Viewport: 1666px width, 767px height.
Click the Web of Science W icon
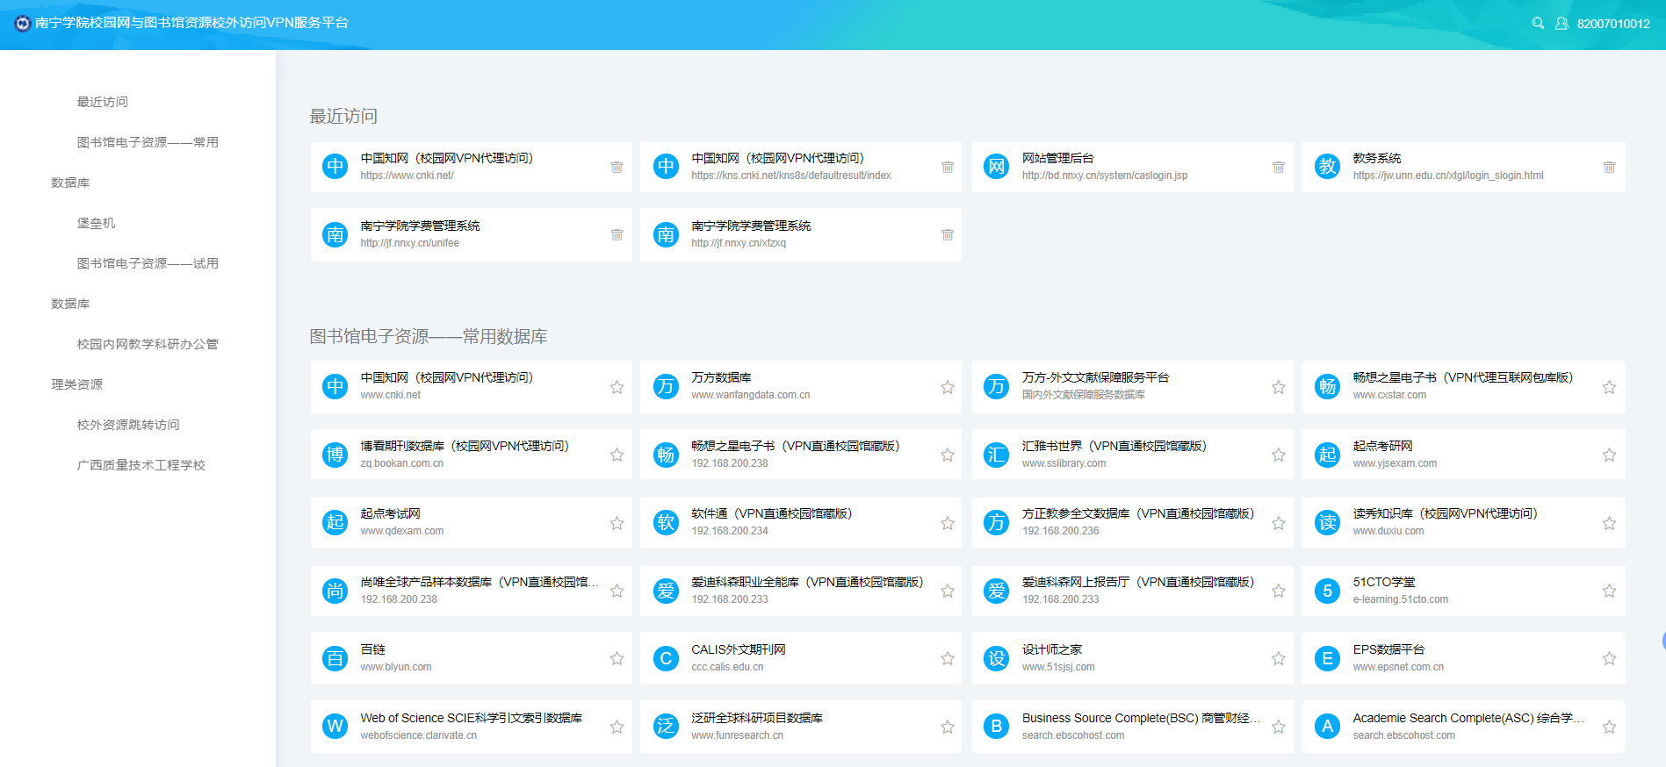click(335, 726)
